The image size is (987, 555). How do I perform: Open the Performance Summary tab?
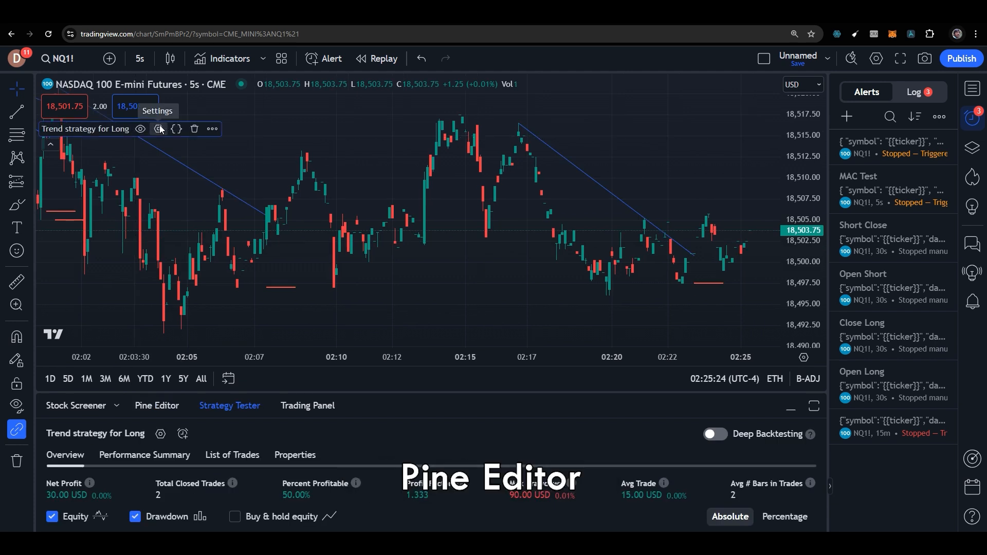coord(144,455)
